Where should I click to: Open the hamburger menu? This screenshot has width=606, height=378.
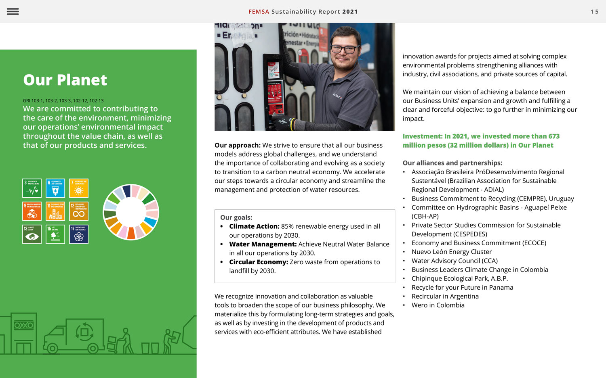click(13, 12)
